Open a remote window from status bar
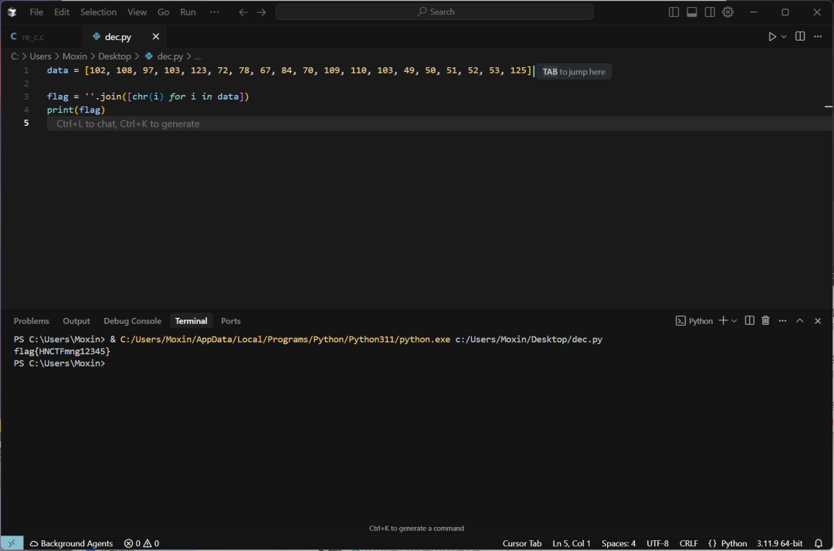Screen dimensions: 834x551 pos(12,543)
